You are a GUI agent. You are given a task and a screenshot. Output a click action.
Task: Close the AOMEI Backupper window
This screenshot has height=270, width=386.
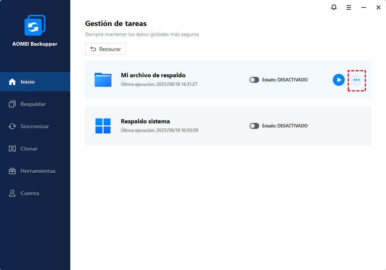click(379, 8)
